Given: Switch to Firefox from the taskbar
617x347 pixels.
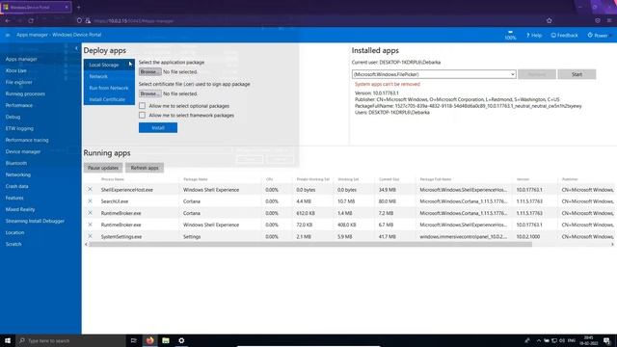Looking at the screenshot, I should click(x=150, y=340).
